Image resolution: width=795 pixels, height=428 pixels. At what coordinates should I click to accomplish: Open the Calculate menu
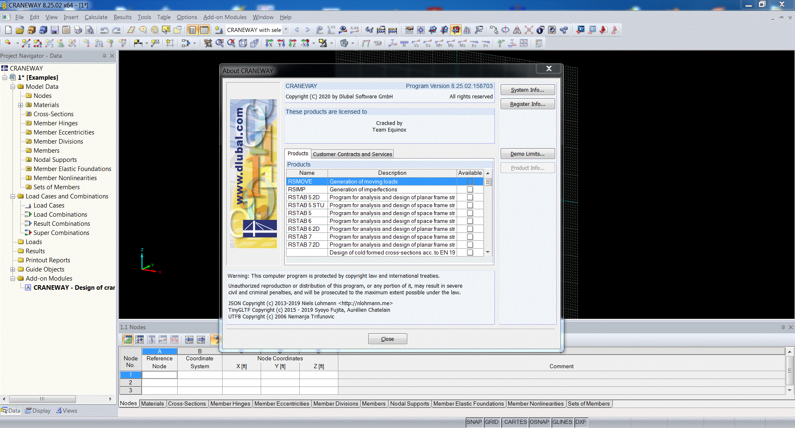tap(96, 17)
